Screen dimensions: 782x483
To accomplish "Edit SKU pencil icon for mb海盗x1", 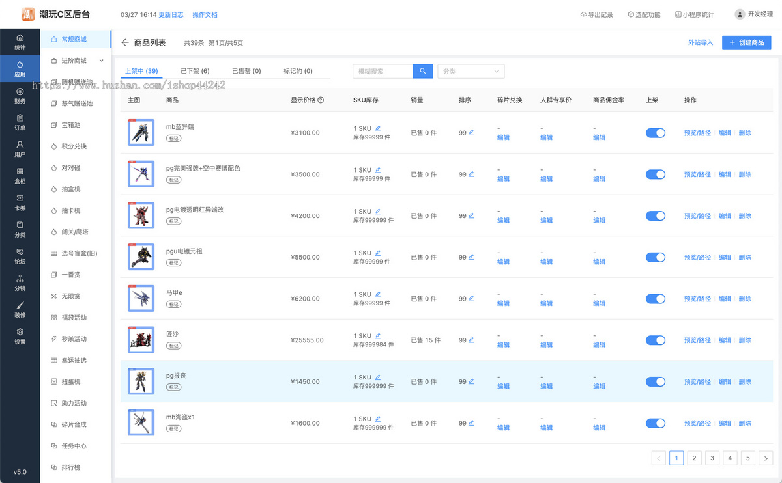I will click(378, 419).
